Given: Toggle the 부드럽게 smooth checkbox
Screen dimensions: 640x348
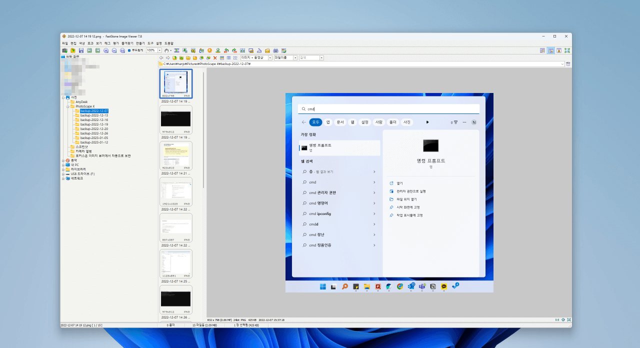Looking at the screenshot, I should (129, 50).
